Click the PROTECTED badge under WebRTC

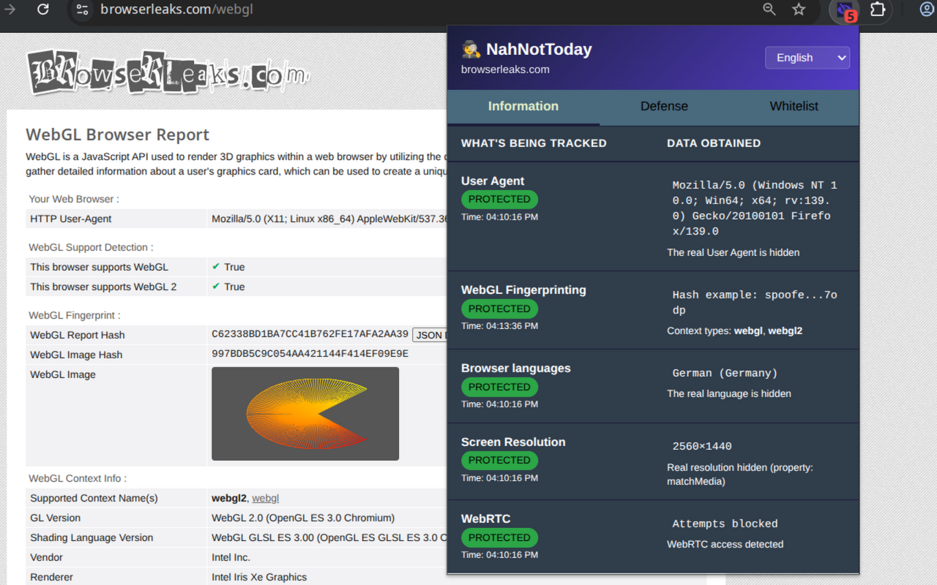[x=499, y=537]
